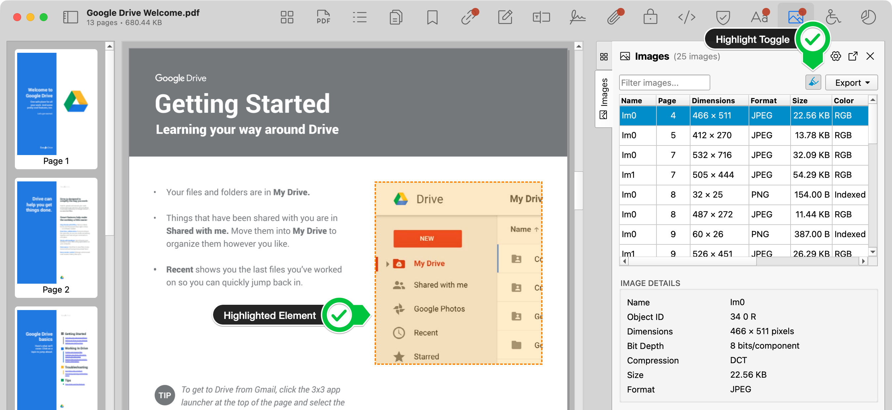The image size is (892, 410).
Task: Sort by Size column header
Action: click(810, 100)
